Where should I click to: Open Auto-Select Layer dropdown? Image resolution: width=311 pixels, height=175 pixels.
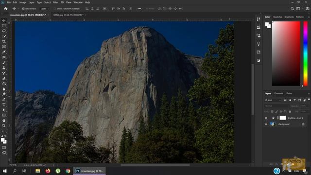(44, 9)
